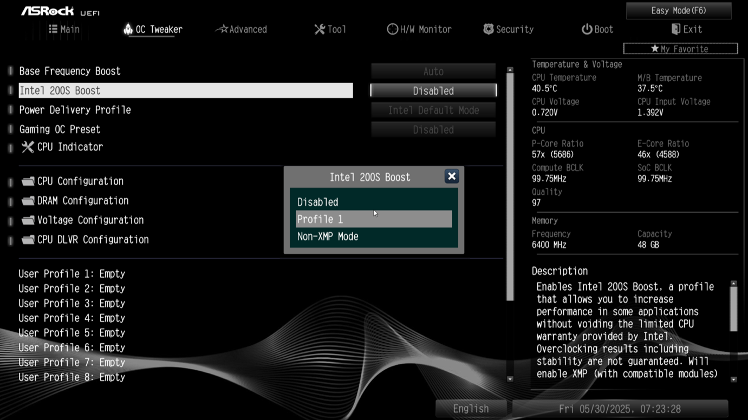Viewport: 748px width, 420px height.
Task: Choose Profile 1 option in popup
Action: click(x=320, y=219)
